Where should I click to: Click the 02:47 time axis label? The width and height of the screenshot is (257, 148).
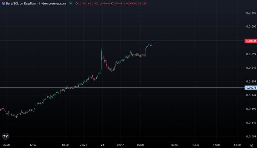point(120,145)
